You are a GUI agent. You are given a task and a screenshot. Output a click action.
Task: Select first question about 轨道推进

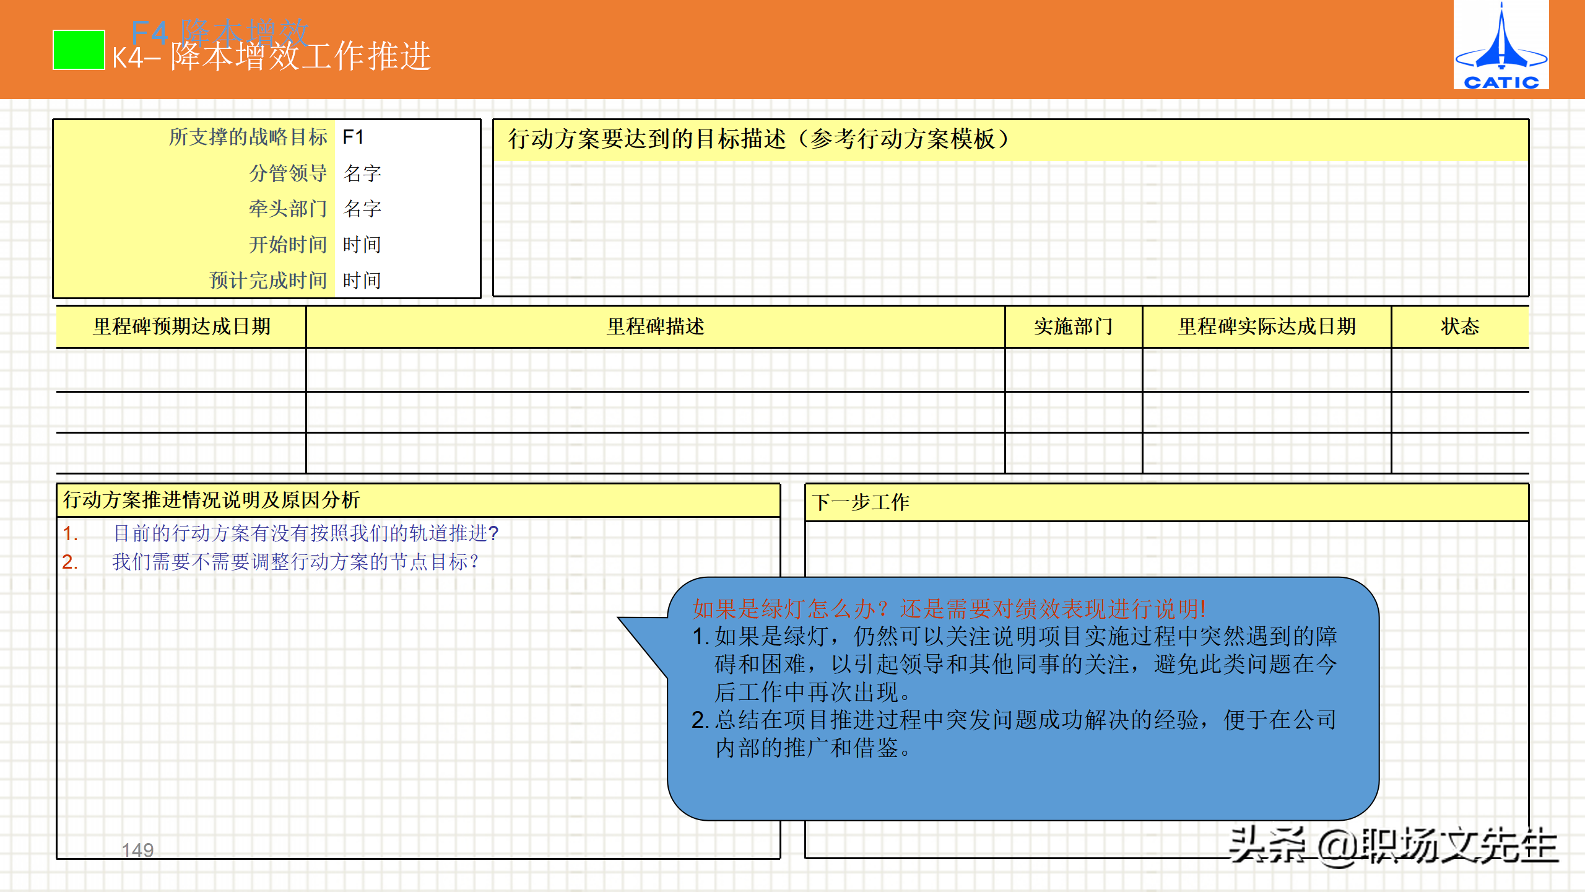[305, 533]
